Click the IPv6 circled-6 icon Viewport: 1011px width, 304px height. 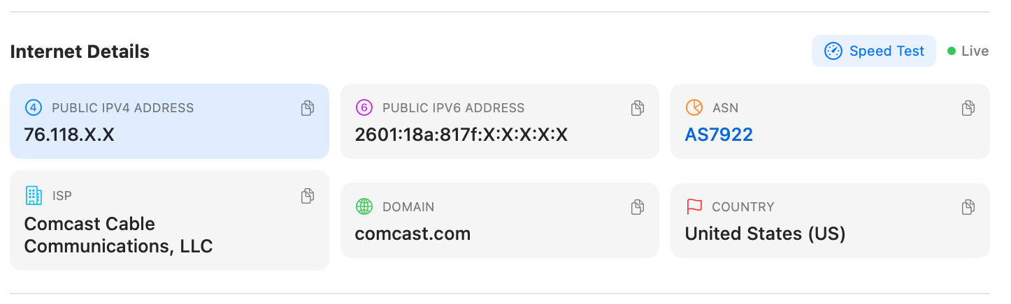364,108
